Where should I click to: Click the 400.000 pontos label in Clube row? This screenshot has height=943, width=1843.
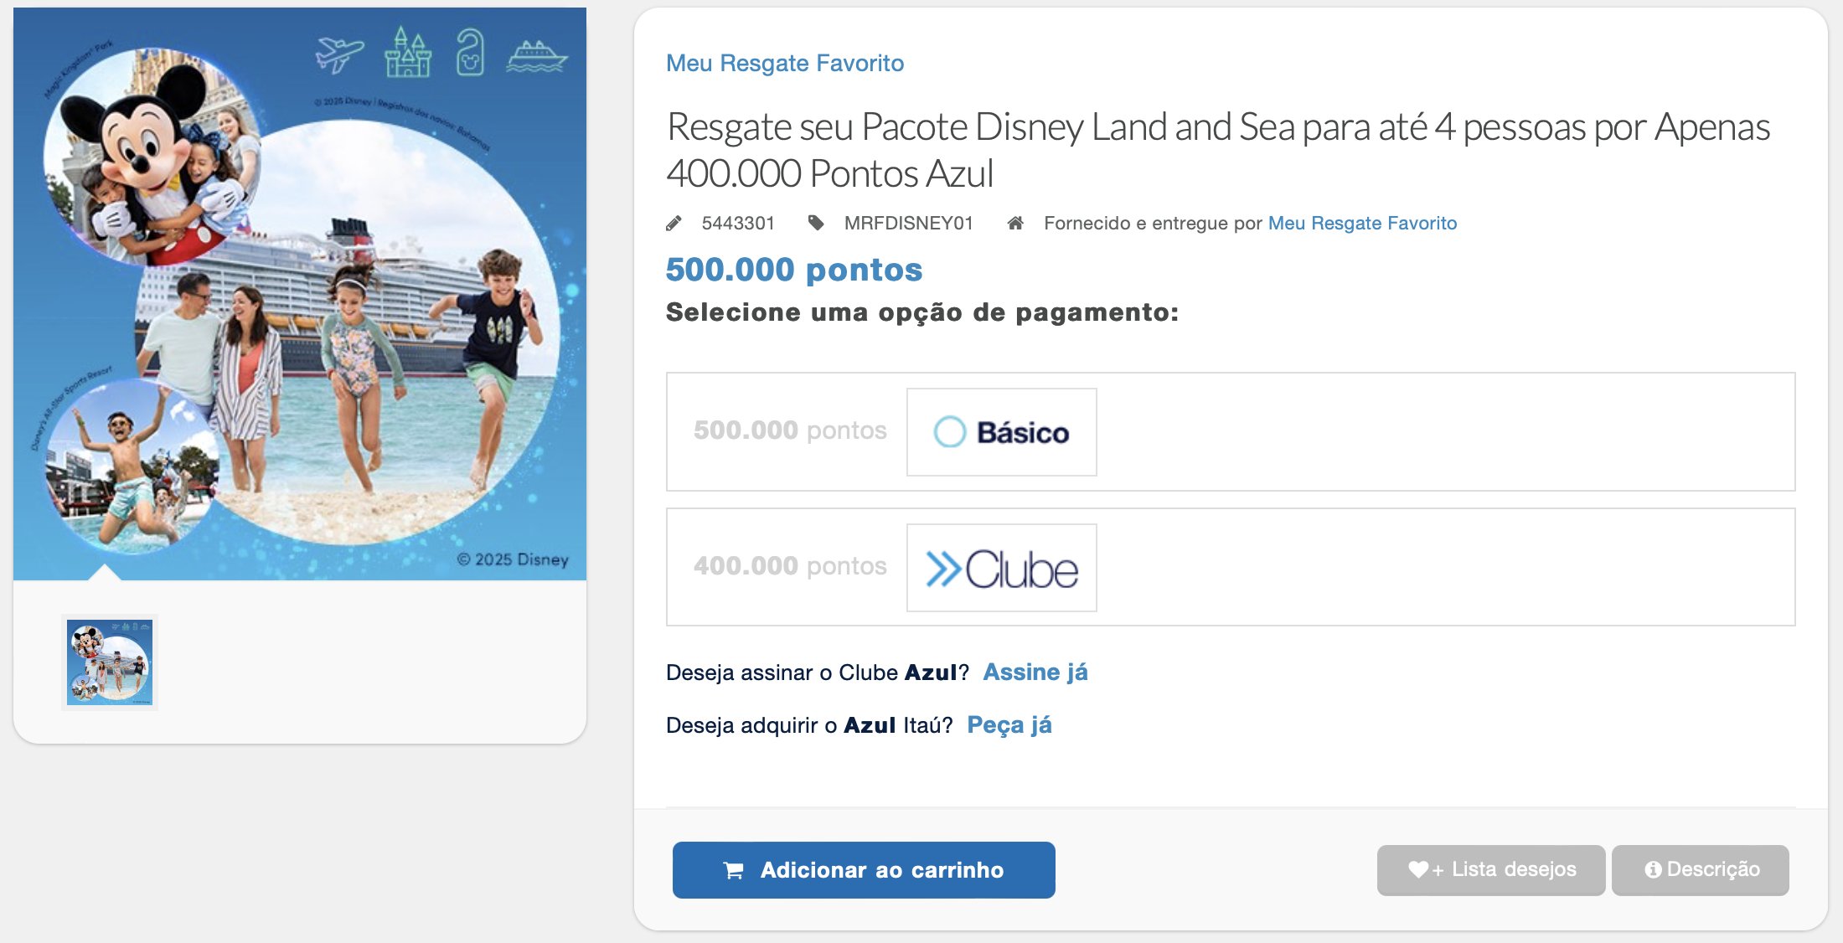[789, 566]
